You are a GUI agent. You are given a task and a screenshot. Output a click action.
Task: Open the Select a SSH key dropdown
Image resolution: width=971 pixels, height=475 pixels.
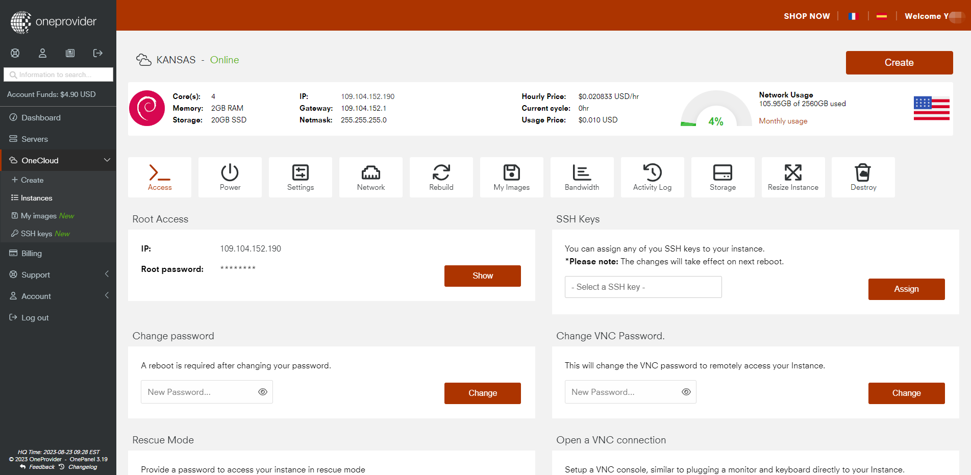(x=643, y=287)
